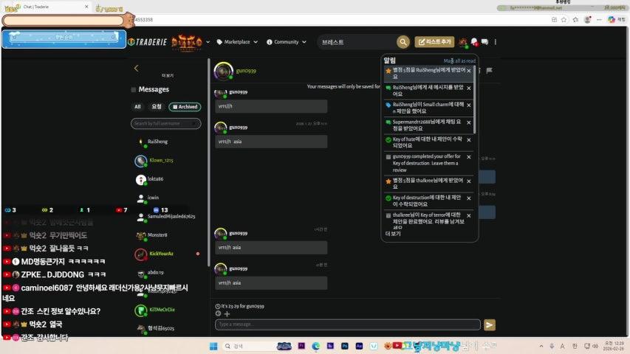Click the plus attachment icon
This screenshot has height=354, width=630.
click(x=227, y=314)
